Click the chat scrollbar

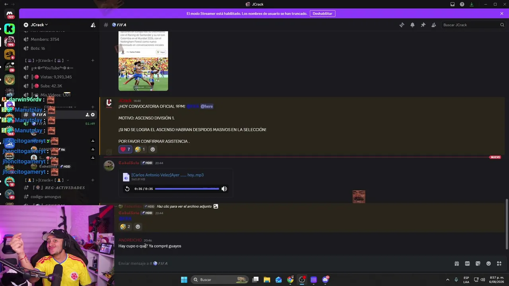506,224
